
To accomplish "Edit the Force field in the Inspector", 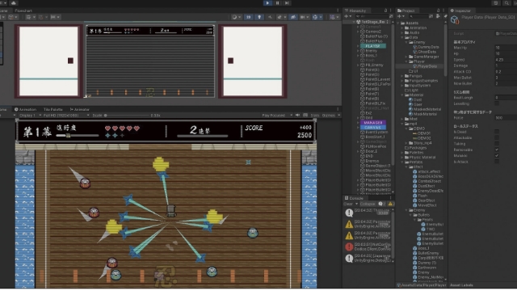I will [505, 118].
